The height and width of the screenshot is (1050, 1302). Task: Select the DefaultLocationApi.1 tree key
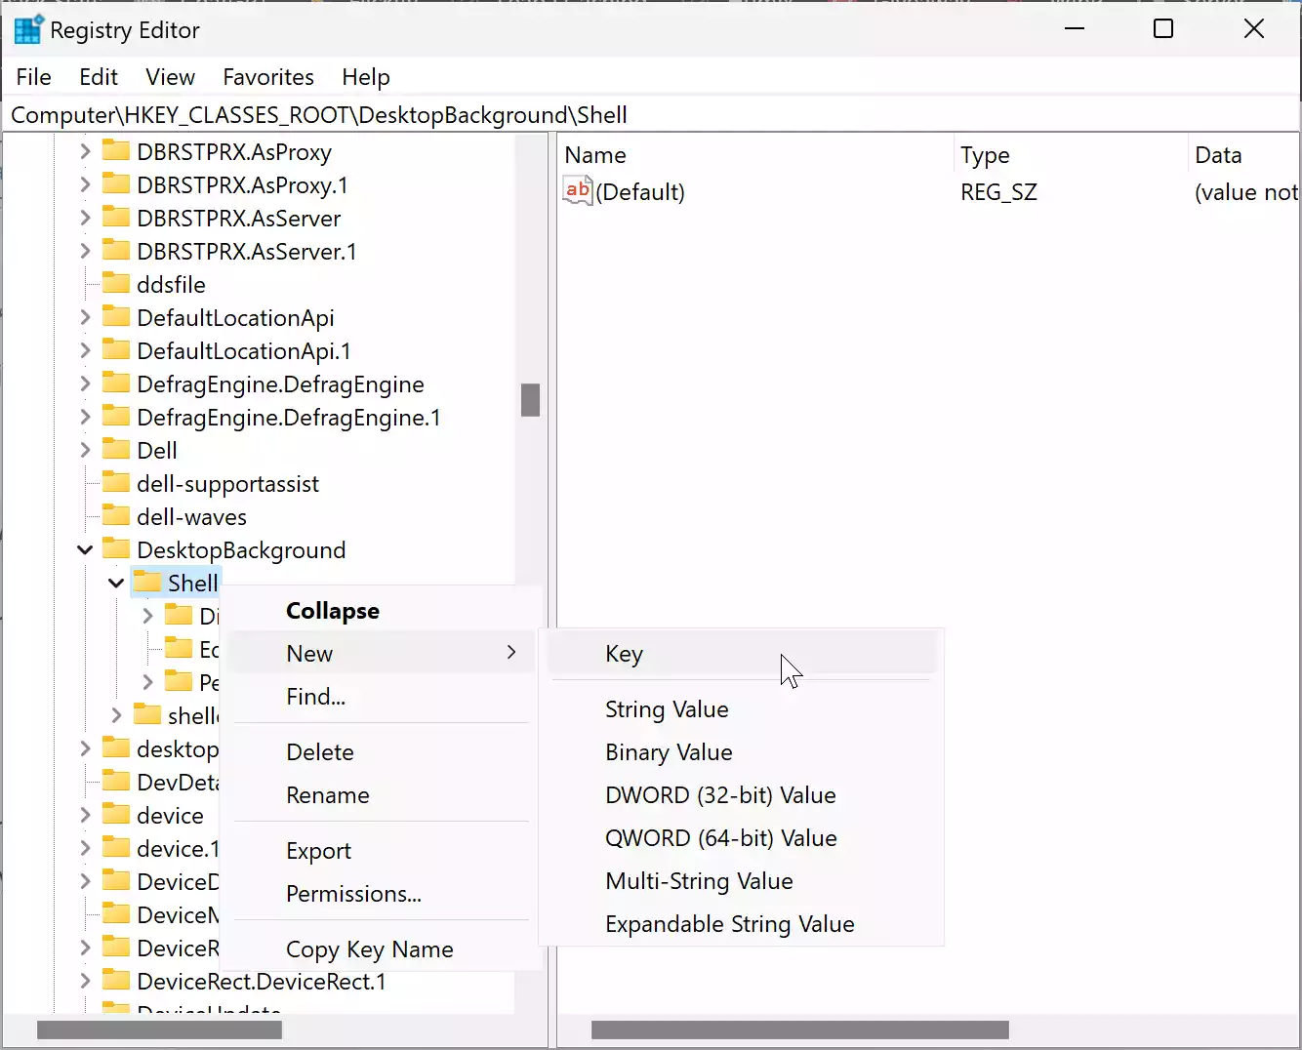click(244, 350)
